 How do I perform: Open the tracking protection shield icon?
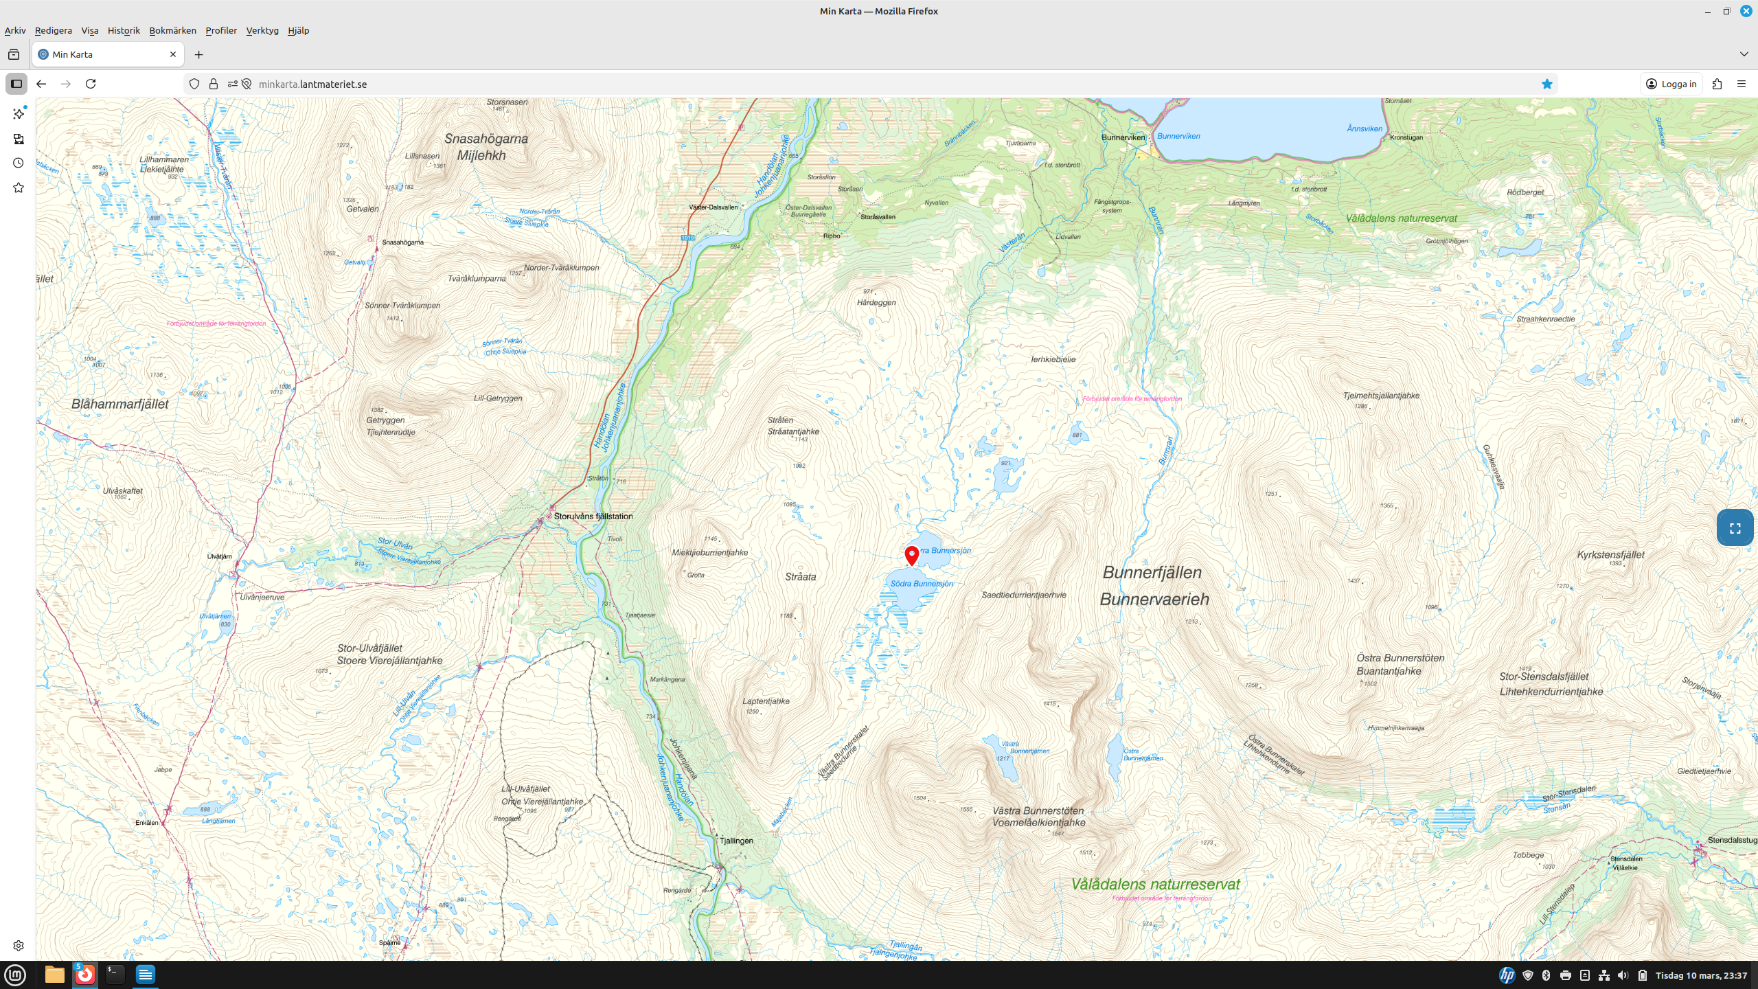(194, 84)
